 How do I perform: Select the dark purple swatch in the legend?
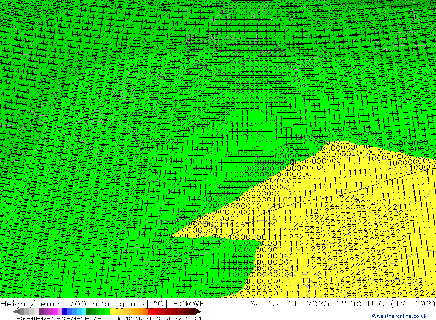pos(41,312)
